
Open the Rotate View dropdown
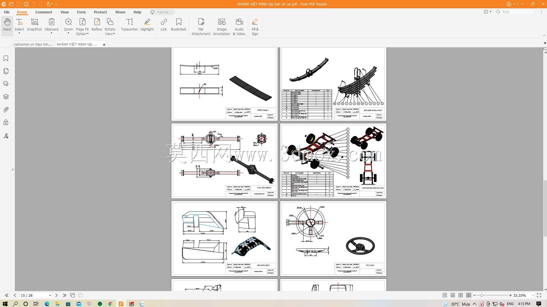coord(110,31)
